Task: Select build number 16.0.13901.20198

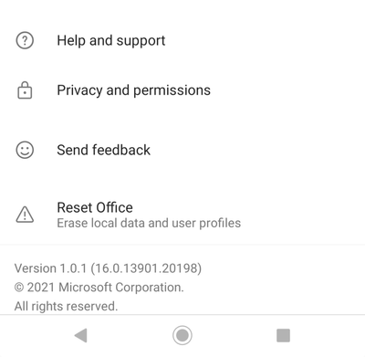Action: click(146, 268)
